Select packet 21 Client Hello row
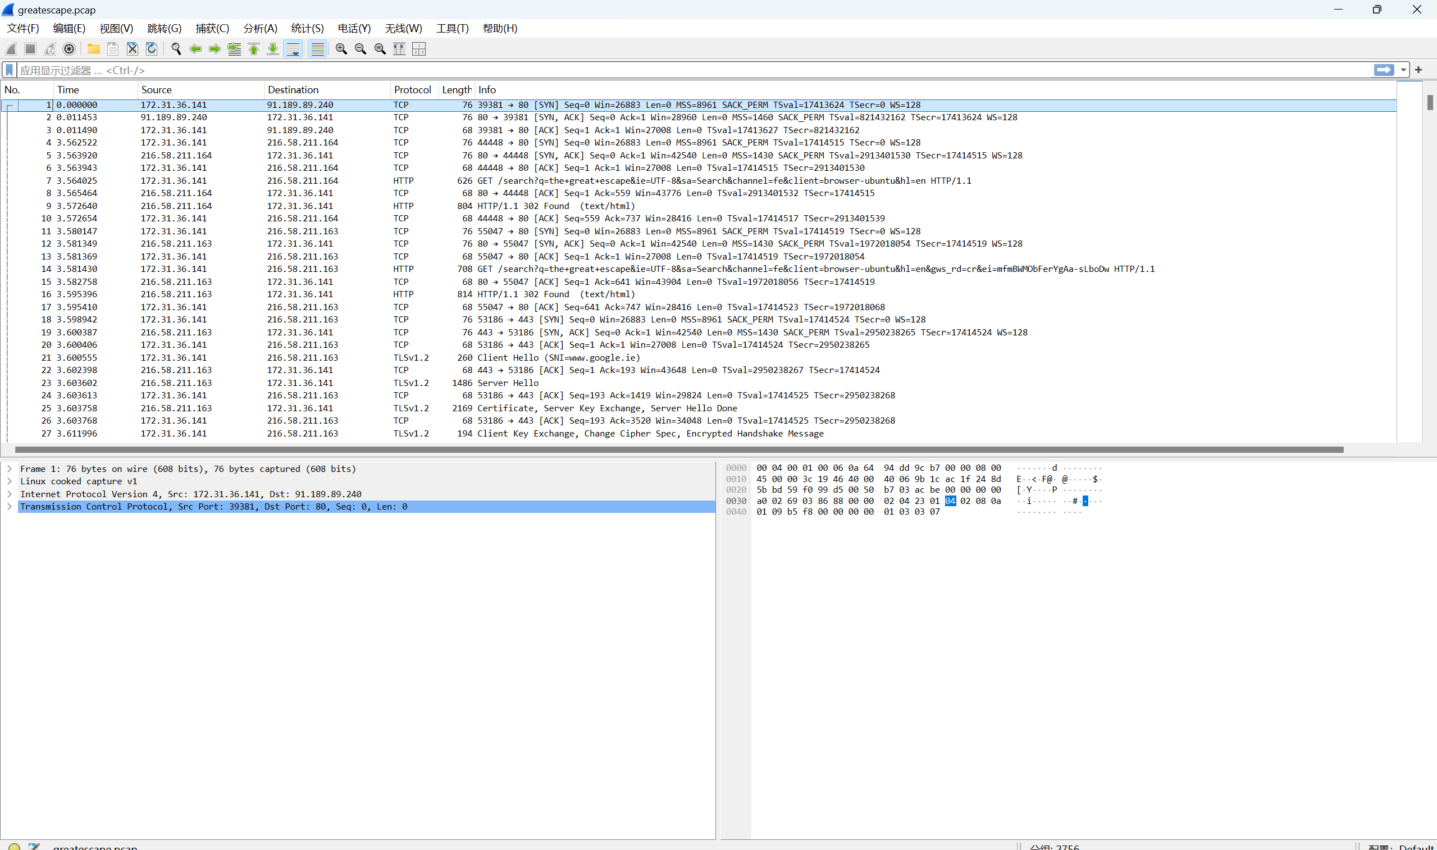Viewport: 1437px width, 850px height. point(699,357)
